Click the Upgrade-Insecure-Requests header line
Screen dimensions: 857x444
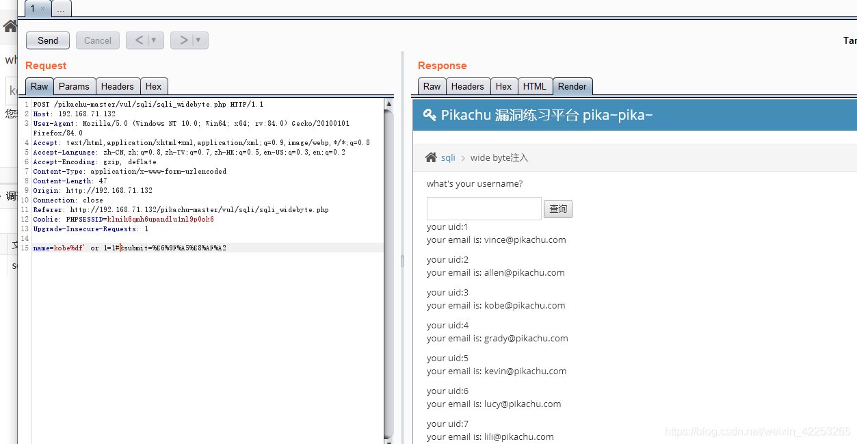point(90,229)
